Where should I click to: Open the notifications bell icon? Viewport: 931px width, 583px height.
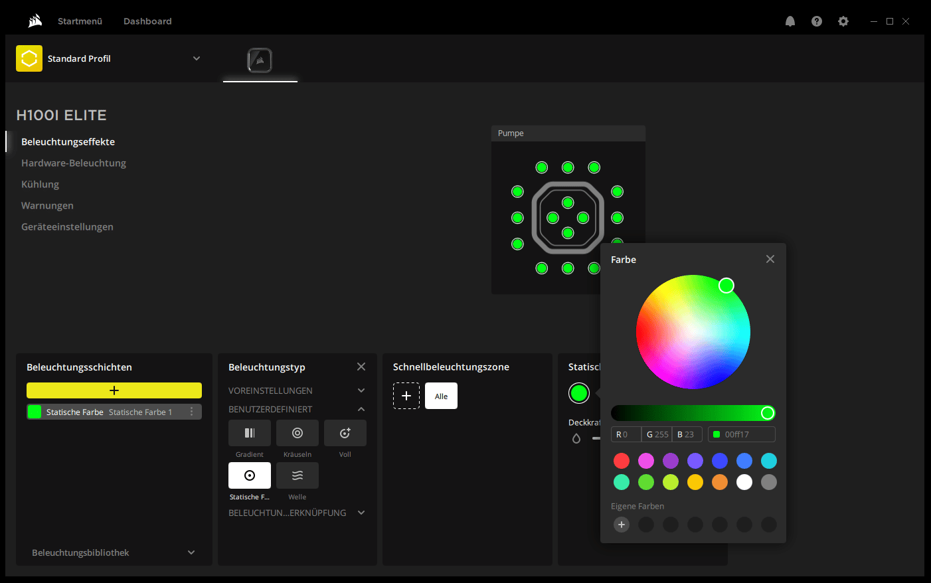[790, 21]
